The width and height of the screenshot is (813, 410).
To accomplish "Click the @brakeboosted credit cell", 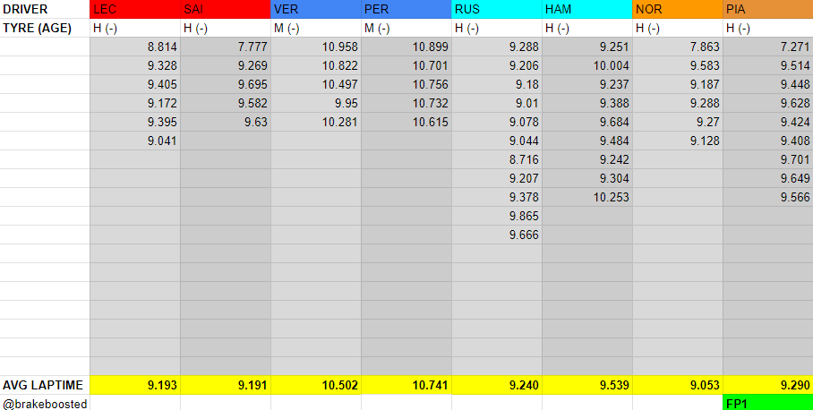I will tap(46, 404).
